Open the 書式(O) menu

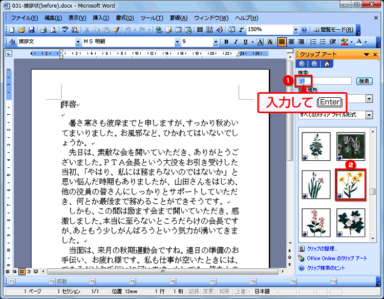[x=125, y=18]
